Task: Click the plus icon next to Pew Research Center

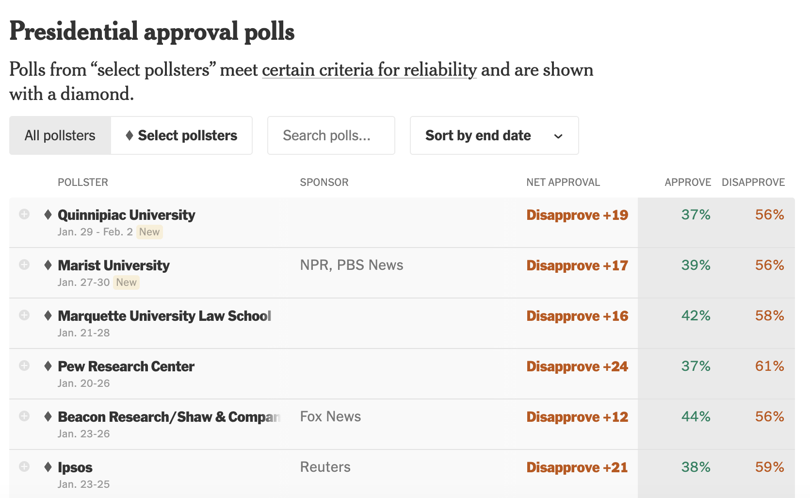Action: click(x=24, y=365)
